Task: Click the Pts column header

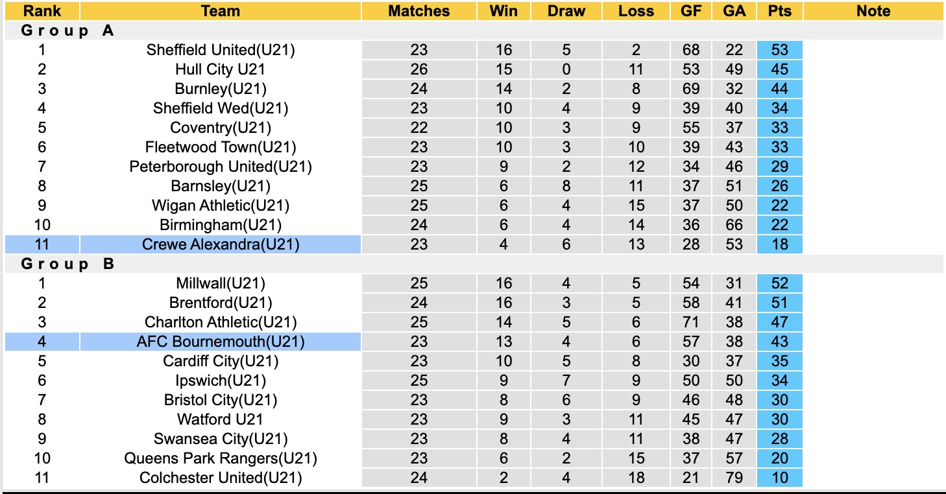Action: coord(779,11)
